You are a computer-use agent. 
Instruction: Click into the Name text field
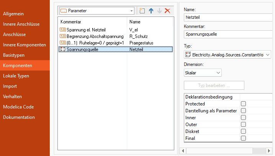228,18
